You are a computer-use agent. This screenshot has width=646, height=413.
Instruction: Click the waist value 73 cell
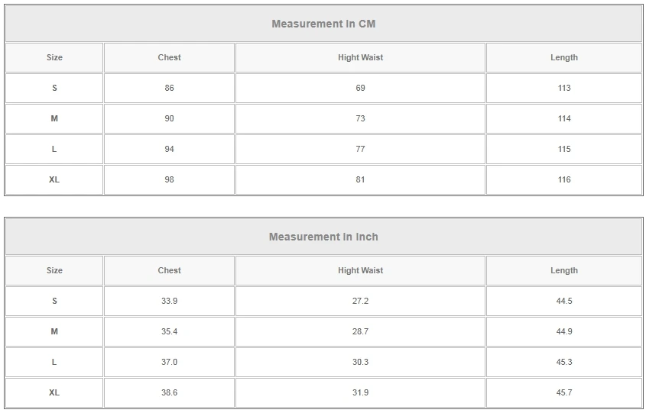(x=360, y=118)
